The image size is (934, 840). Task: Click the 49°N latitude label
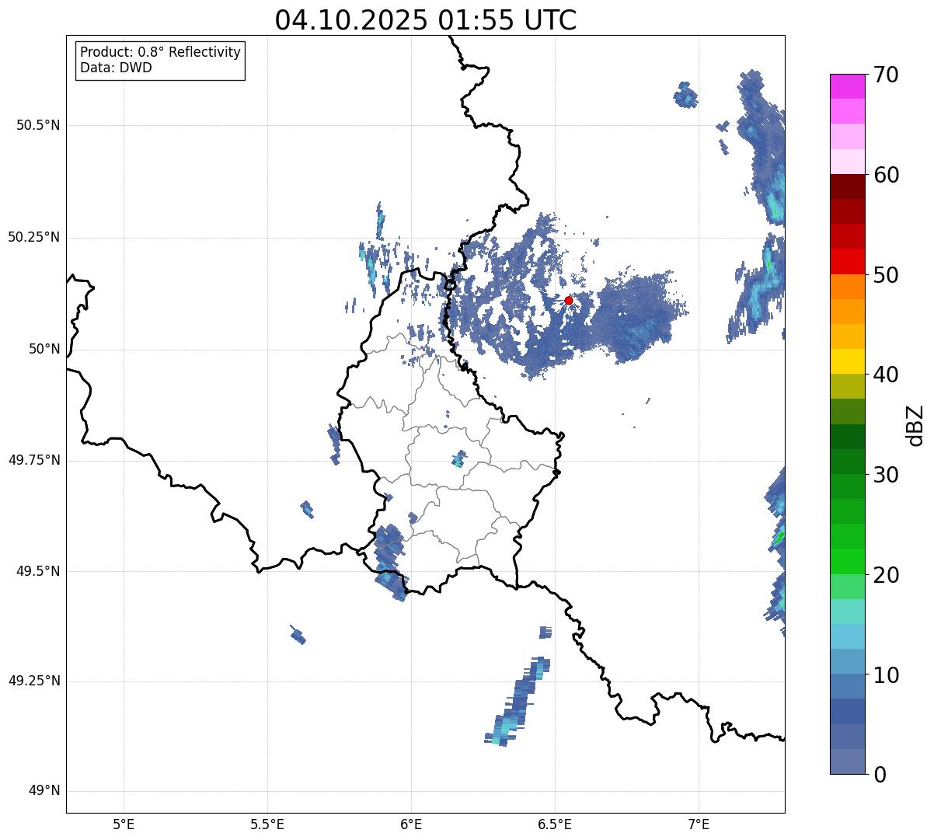click(45, 791)
